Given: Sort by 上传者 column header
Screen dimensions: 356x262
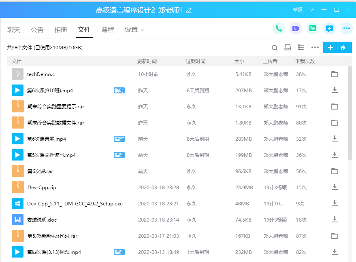Looking at the screenshot, I should coord(270,61).
